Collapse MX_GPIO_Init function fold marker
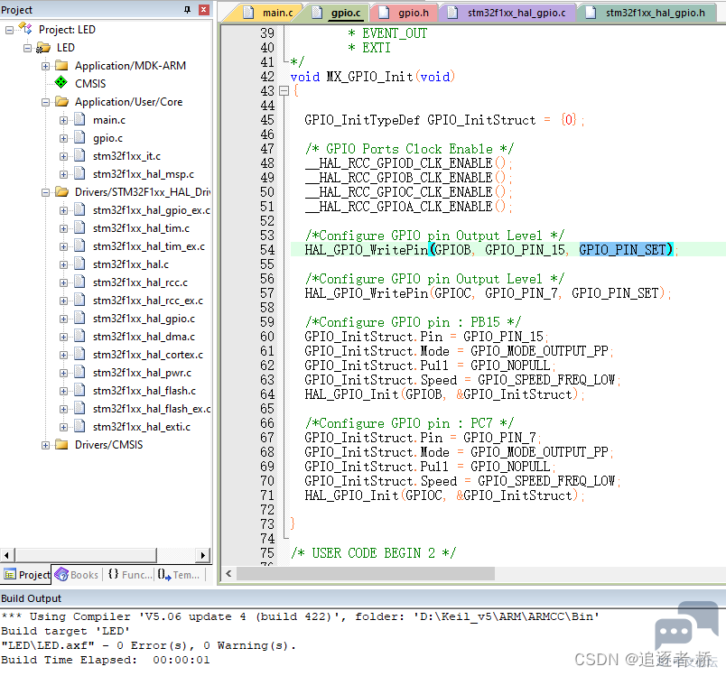The image size is (726, 676). tap(284, 91)
